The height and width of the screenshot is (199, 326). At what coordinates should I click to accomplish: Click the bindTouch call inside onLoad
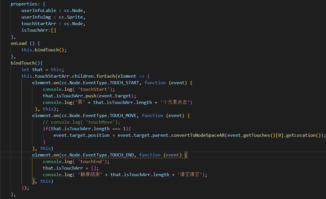pos(48,50)
